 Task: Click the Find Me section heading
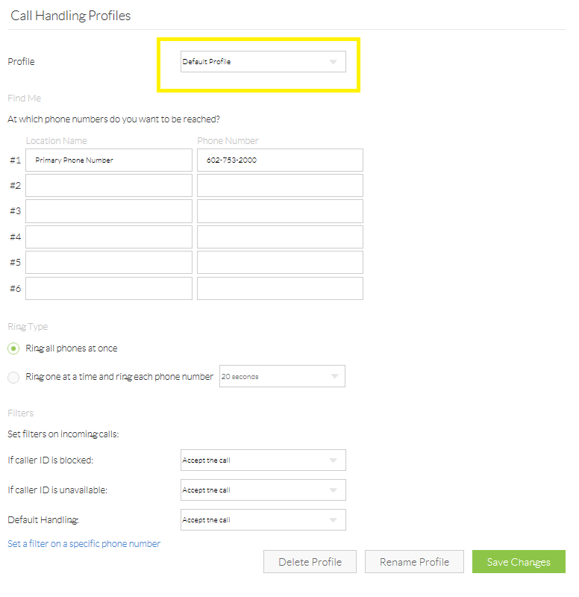coord(24,98)
